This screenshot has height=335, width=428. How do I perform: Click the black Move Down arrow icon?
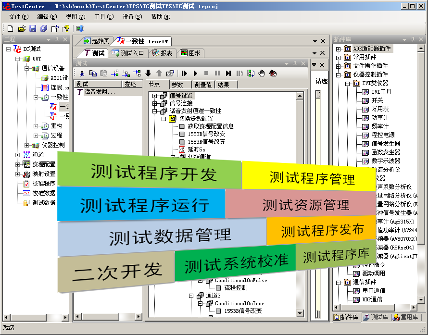[x=148, y=73]
